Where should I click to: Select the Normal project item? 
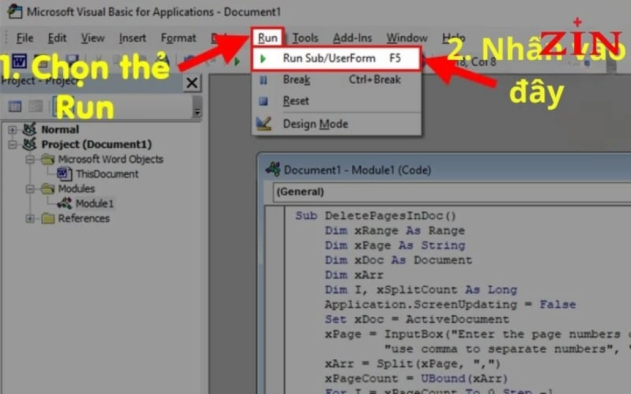(60, 130)
